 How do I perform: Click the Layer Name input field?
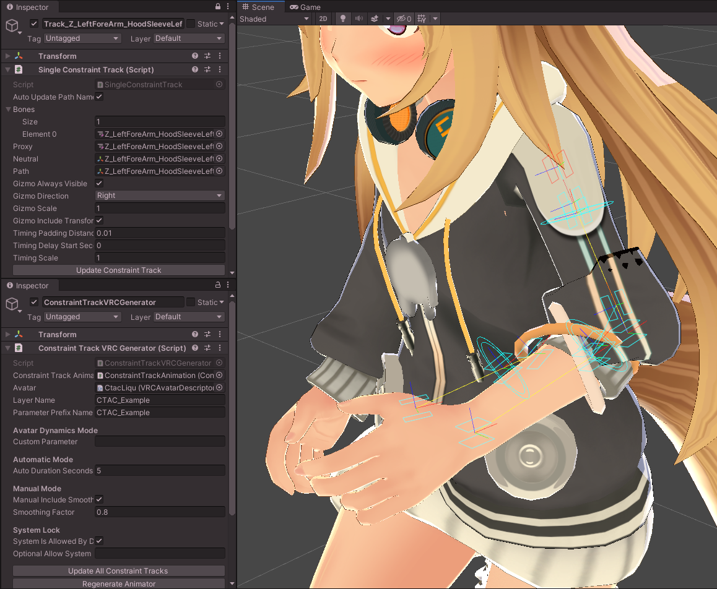(x=160, y=400)
